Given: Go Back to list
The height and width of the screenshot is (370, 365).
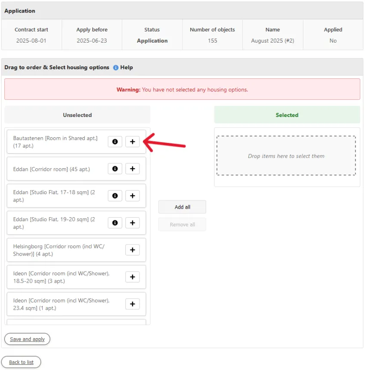Looking at the screenshot, I should pyautogui.click(x=21, y=362).
